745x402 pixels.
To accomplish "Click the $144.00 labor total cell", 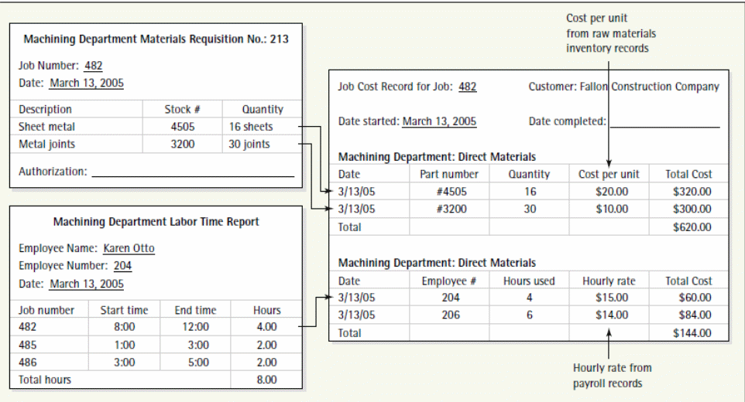I will click(692, 332).
